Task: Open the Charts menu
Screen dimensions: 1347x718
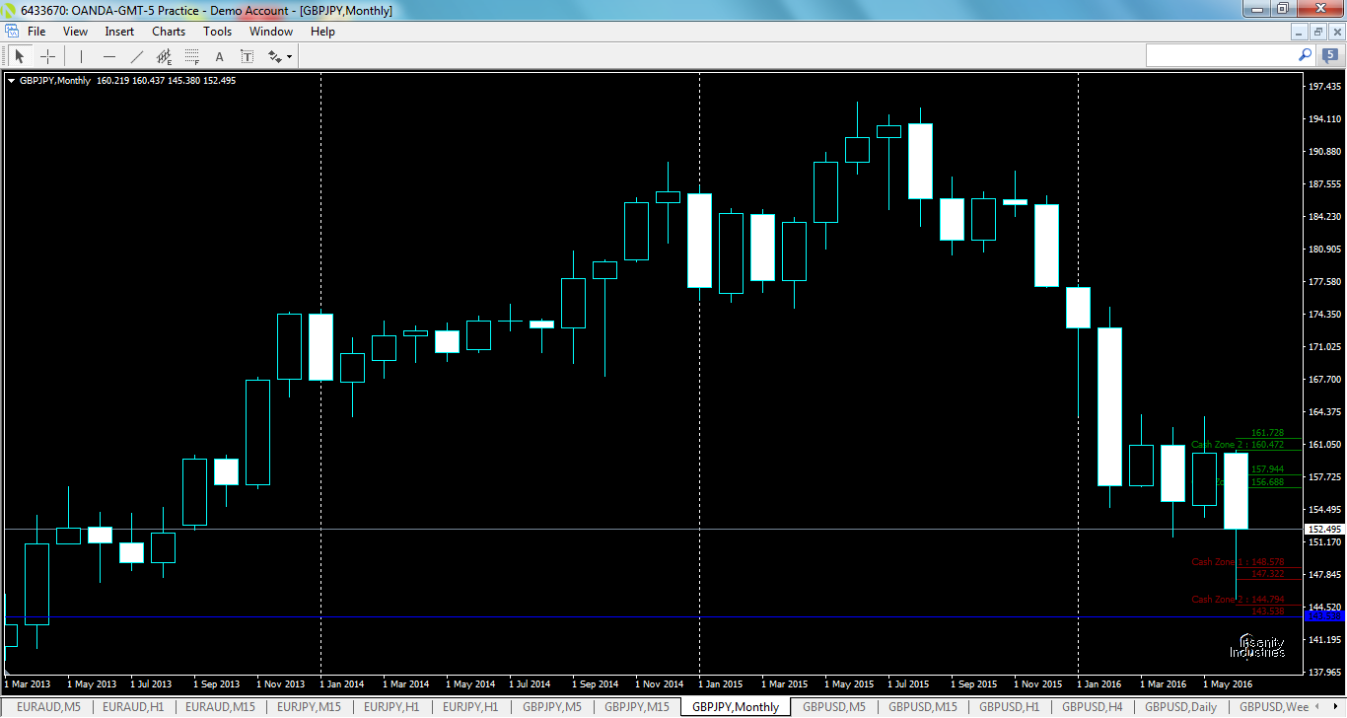Action: 168,31
